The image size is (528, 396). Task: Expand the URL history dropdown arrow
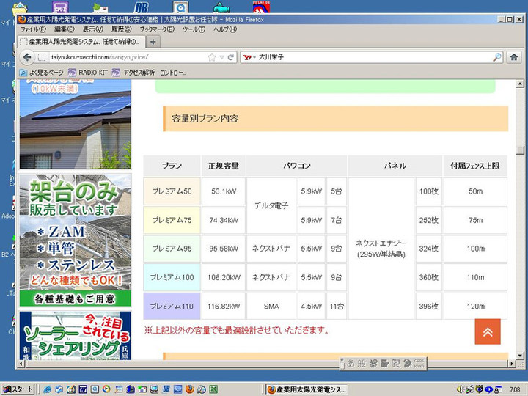click(x=221, y=57)
